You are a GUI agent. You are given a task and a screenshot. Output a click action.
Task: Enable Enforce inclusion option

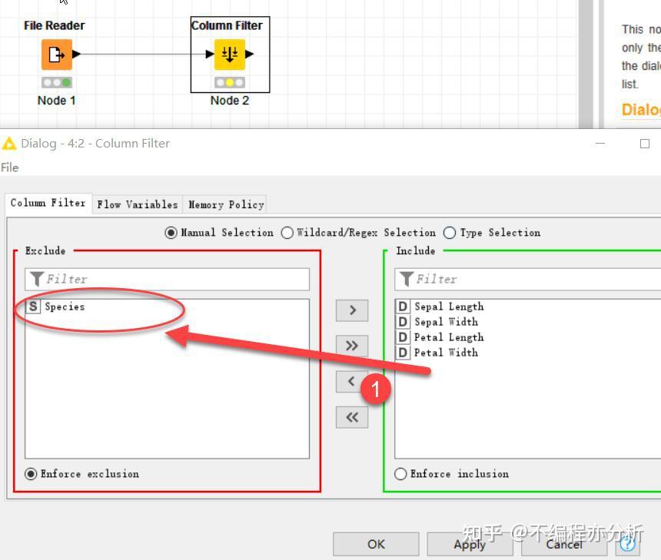[x=400, y=474]
